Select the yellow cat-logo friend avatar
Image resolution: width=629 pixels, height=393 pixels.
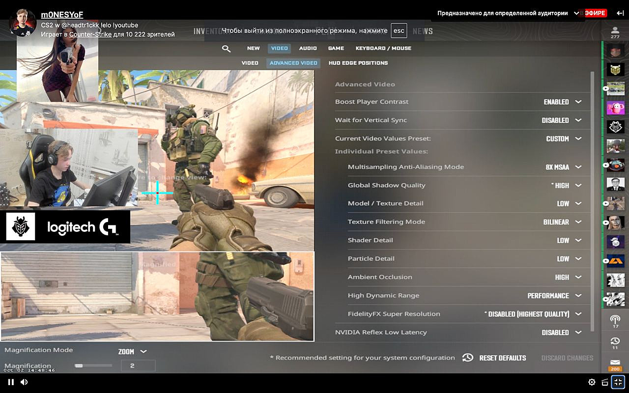pyautogui.click(x=616, y=69)
